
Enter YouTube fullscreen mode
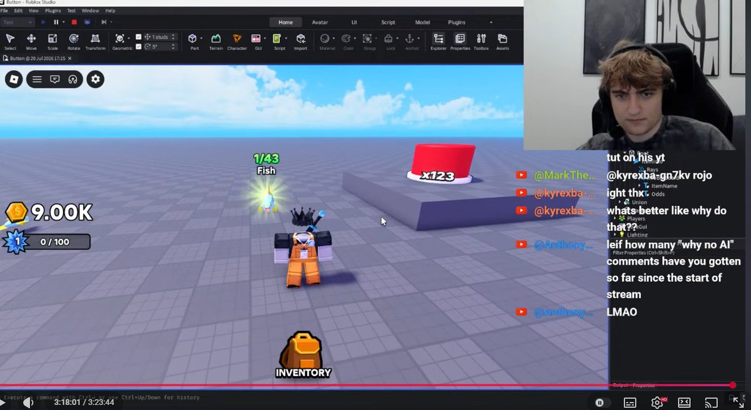(737, 402)
